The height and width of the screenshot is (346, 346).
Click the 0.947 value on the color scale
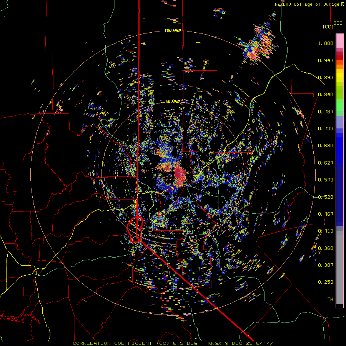[x=326, y=60]
